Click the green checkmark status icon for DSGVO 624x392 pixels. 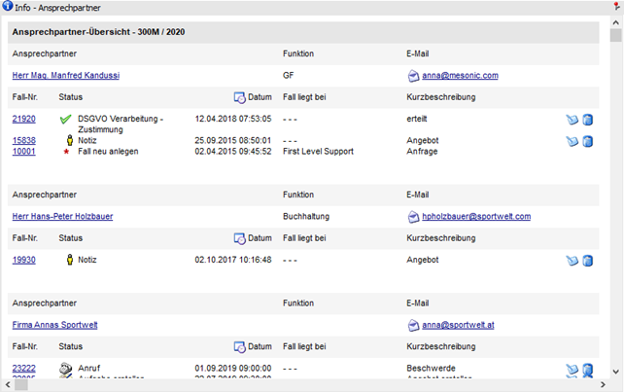click(66, 120)
